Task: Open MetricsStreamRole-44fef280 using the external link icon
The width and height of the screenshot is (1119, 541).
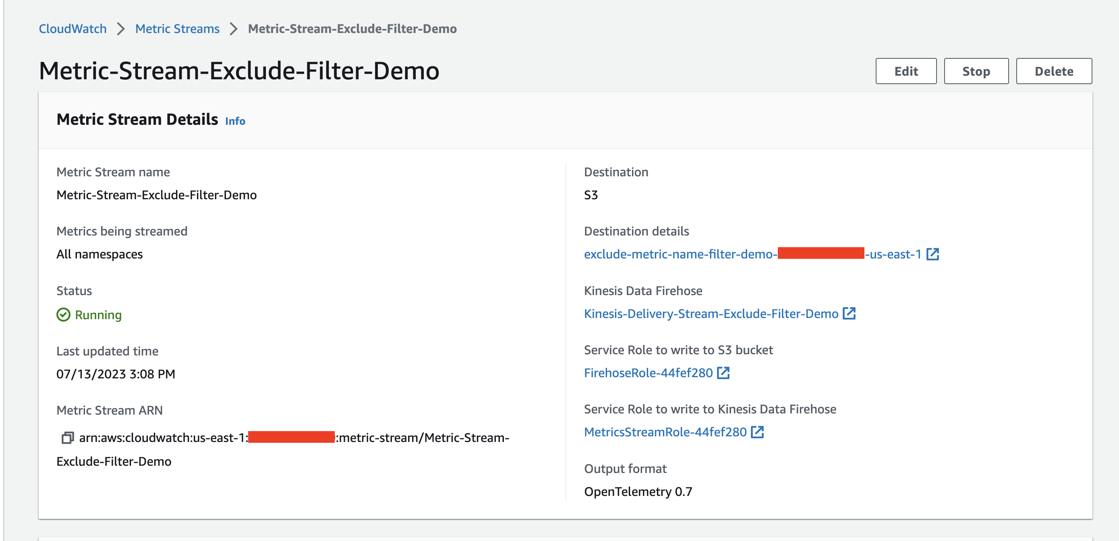Action: tap(758, 432)
